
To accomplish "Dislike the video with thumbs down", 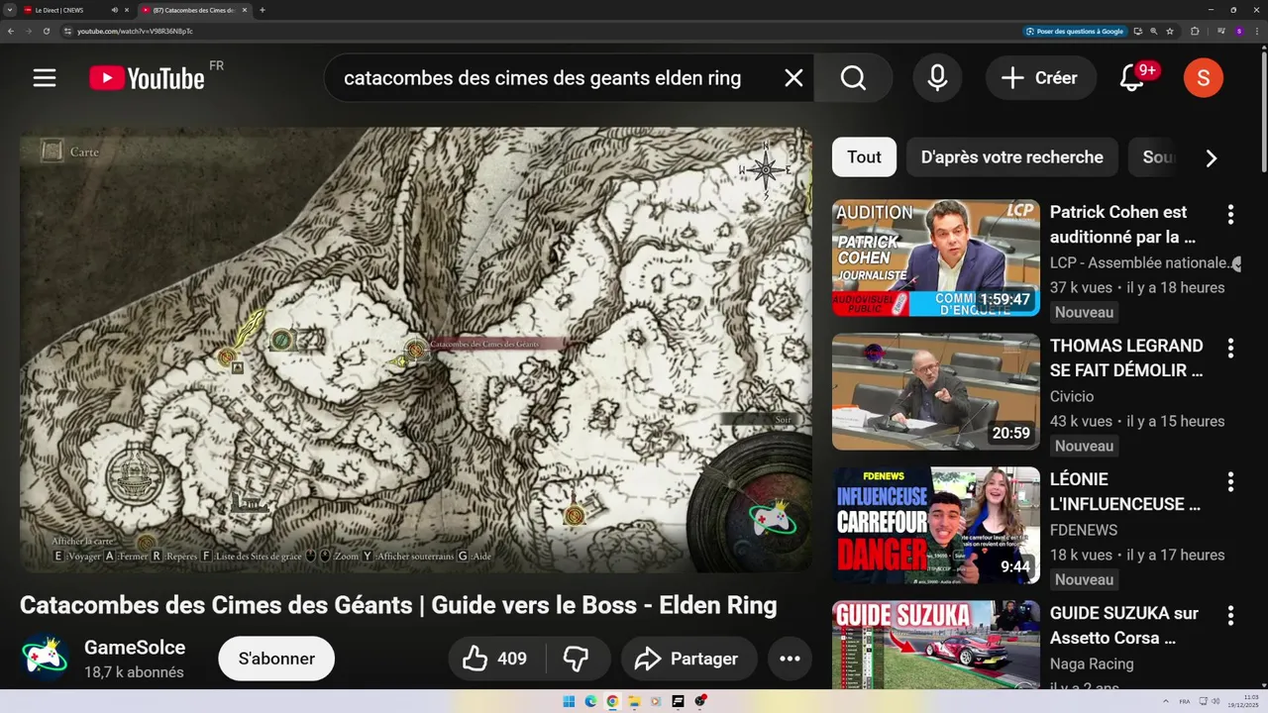I will [x=576, y=659].
